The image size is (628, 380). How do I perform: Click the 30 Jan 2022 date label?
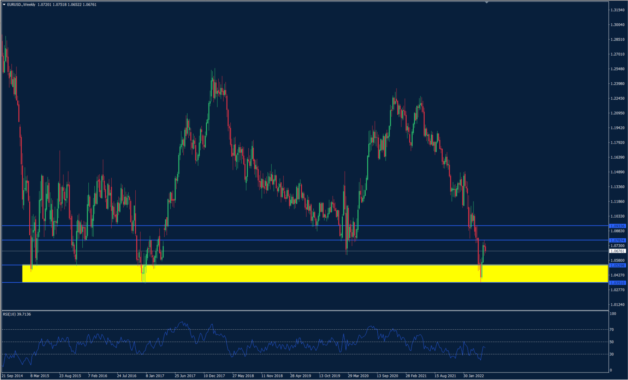tap(474, 375)
